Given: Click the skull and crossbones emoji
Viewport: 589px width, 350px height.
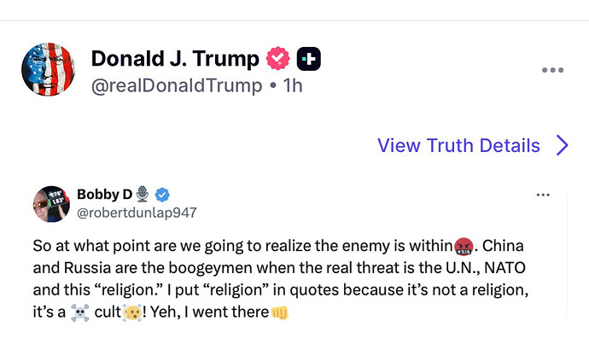Looking at the screenshot, I should 80,312.
